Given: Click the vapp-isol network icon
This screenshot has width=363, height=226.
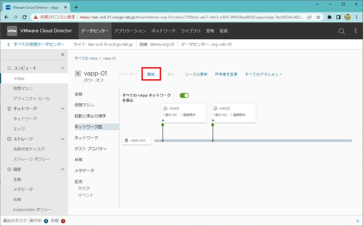Looking at the screenshot, I should pos(126,140).
